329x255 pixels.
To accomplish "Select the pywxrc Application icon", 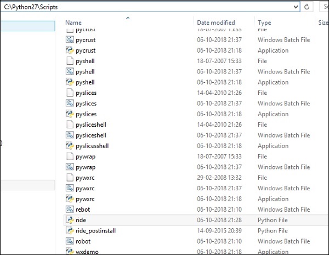I will pyautogui.click(x=70, y=199).
